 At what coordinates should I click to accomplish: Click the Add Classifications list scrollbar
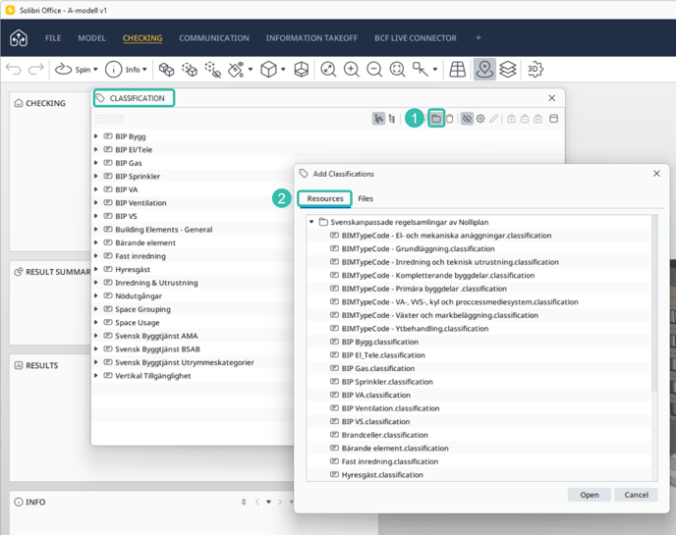click(654, 303)
